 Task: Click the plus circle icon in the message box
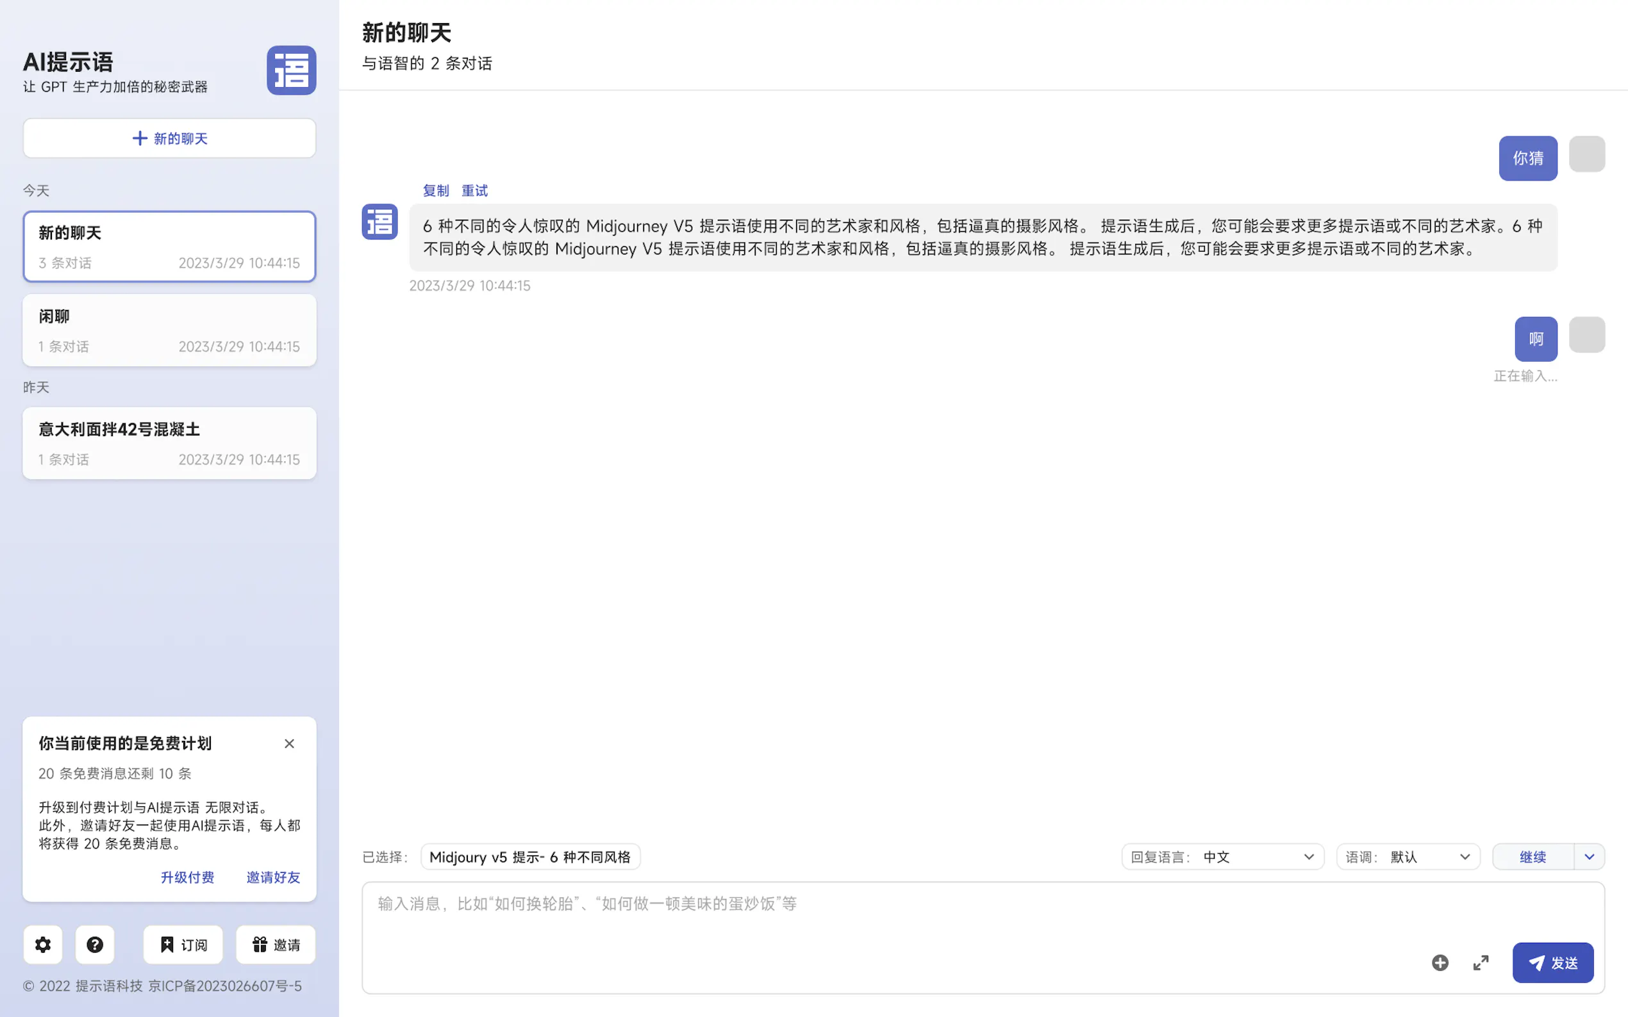tap(1440, 963)
